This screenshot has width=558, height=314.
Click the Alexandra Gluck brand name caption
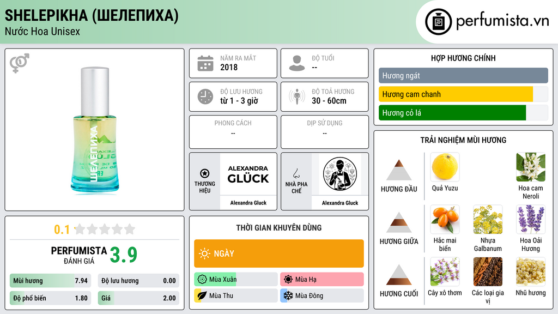248,203
